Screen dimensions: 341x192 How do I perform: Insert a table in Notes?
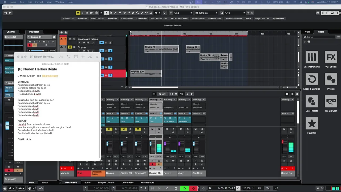pos(76,57)
